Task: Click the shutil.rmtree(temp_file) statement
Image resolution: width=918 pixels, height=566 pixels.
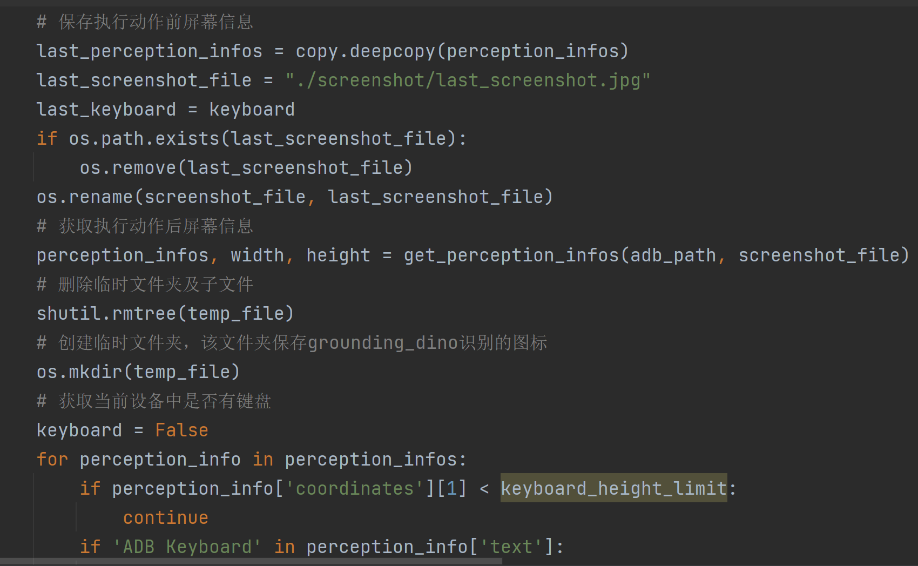Action: pos(165,313)
